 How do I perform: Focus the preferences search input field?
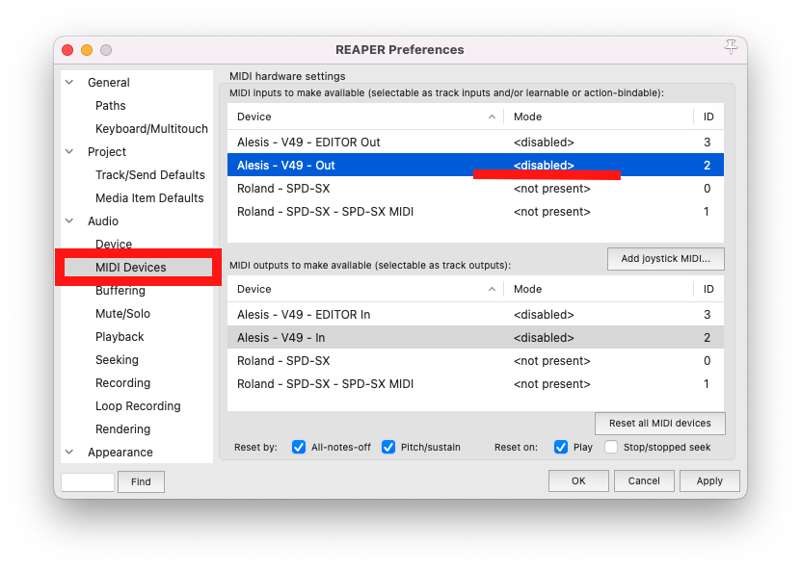[x=88, y=481]
